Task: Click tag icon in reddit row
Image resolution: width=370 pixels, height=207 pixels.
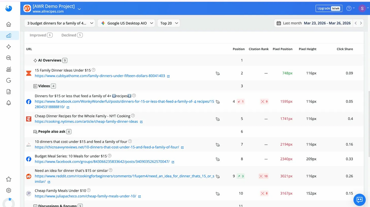Action: (x=218, y=177)
